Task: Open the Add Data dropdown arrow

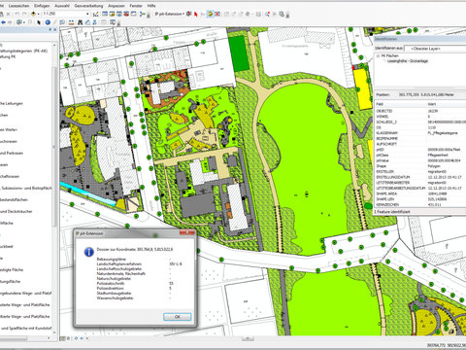Action: point(38,14)
